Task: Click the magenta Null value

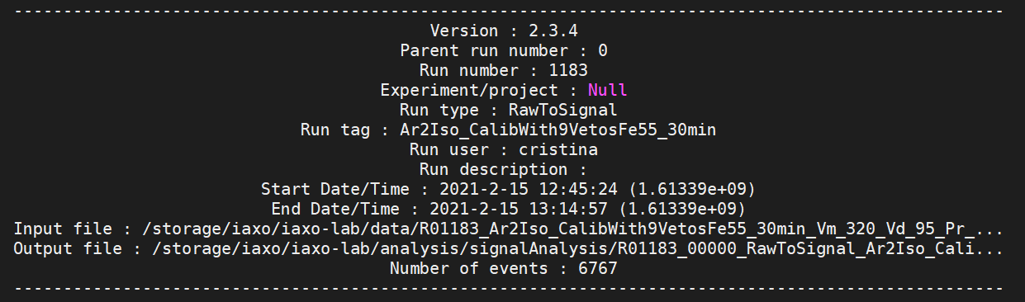Action: tap(607, 90)
